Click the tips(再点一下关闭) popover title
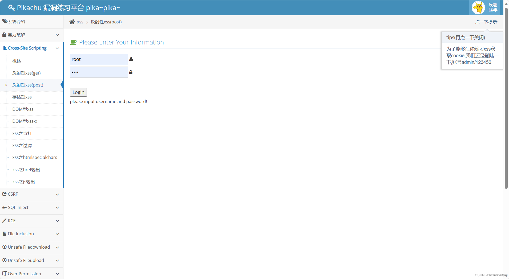 point(466,38)
